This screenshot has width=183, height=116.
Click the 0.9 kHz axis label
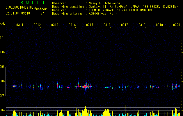(2, 67)
